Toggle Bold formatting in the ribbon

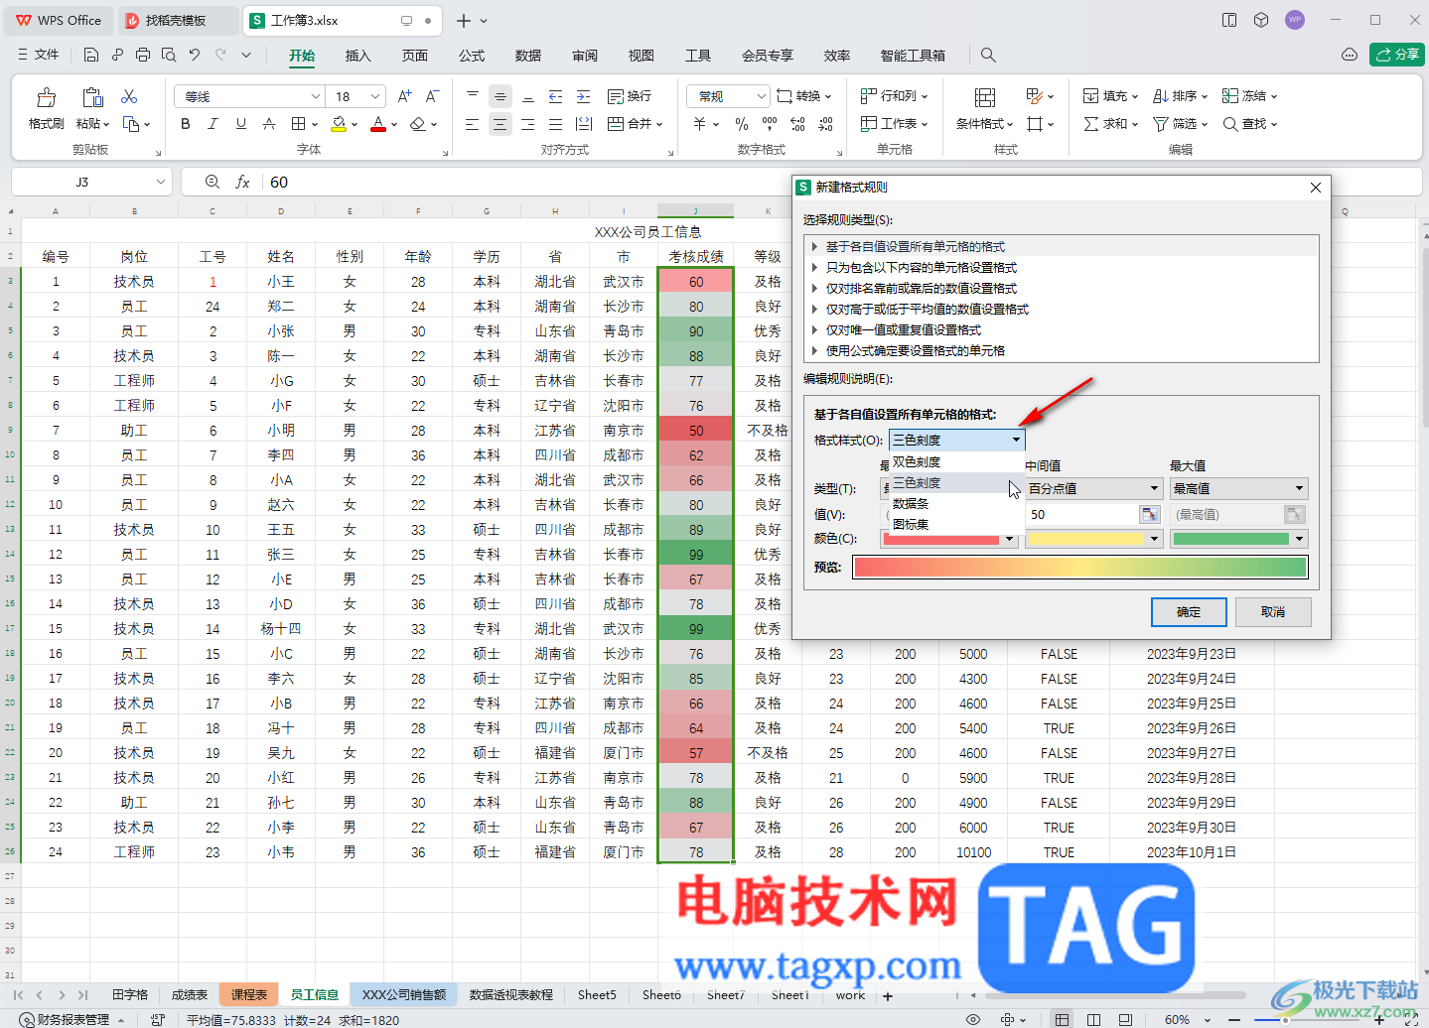point(185,124)
